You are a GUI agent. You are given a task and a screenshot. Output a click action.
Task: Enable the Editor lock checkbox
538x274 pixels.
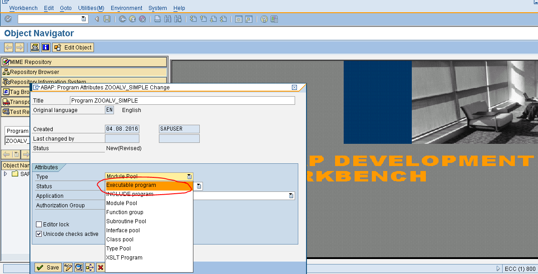pyautogui.click(x=39, y=224)
